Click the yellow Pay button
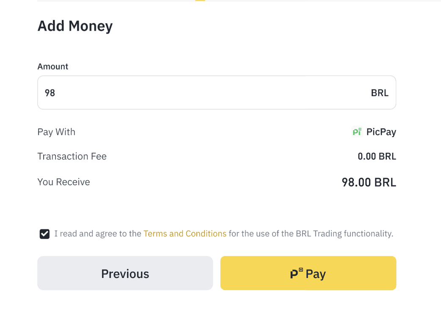This screenshot has height=319, width=441. click(x=308, y=273)
